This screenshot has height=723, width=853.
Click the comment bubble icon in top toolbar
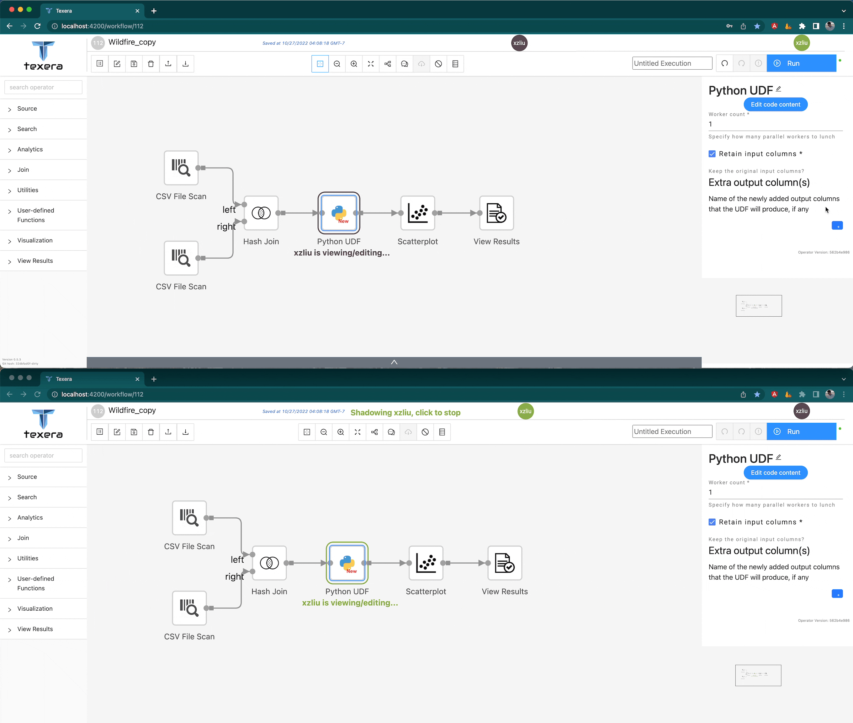tap(404, 64)
